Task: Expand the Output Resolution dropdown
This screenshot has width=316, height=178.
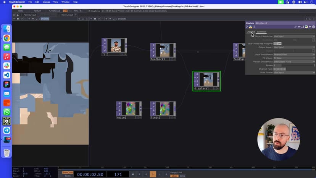Action: tap(294, 36)
